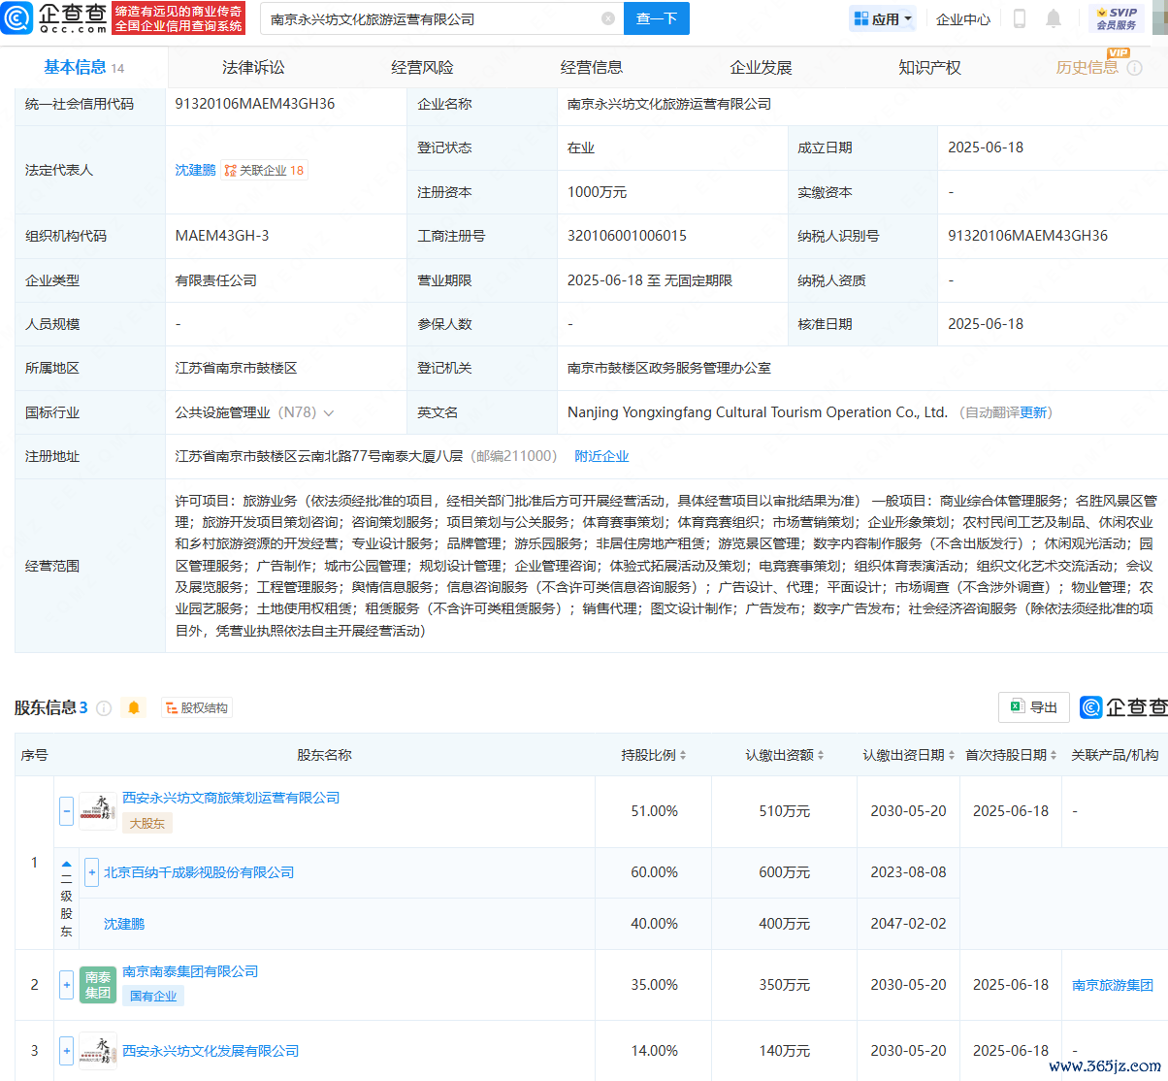Click 更新 in auto translation note

[1033, 412]
